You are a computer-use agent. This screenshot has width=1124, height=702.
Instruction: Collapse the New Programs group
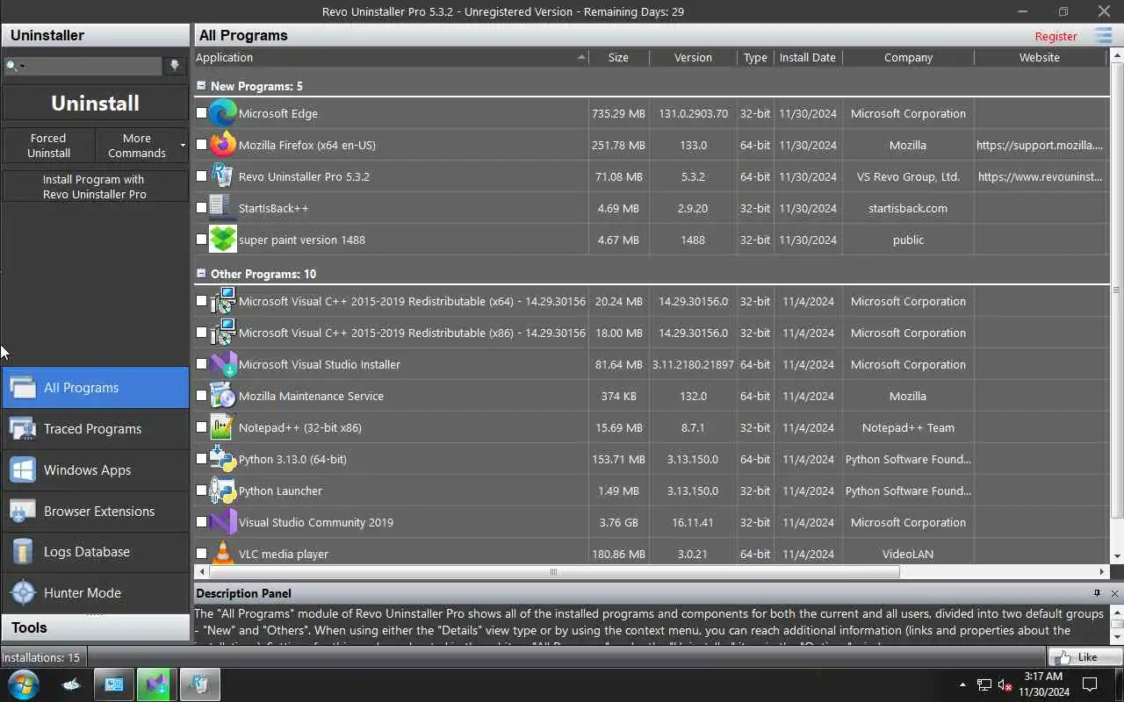click(201, 86)
